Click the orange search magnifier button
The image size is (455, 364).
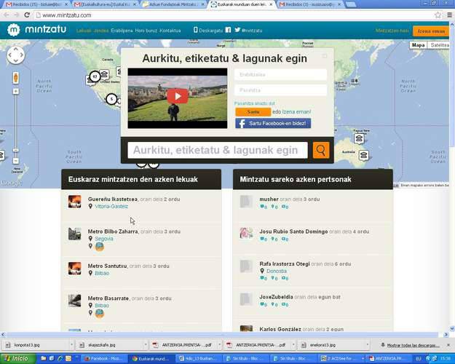coord(321,150)
